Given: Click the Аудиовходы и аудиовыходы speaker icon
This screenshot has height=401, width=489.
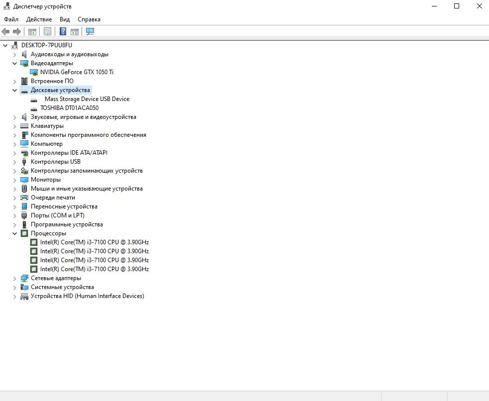Looking at the screenshot, I should point(24,55).
